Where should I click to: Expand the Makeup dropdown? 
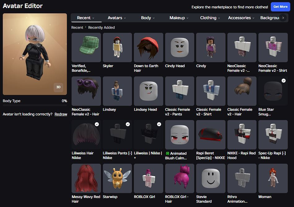coord(179,18)
